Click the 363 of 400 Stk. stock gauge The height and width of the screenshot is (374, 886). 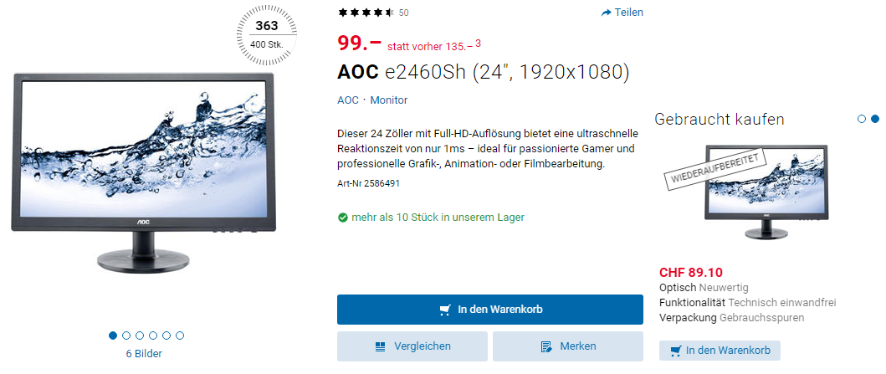[x=267, y=33]
